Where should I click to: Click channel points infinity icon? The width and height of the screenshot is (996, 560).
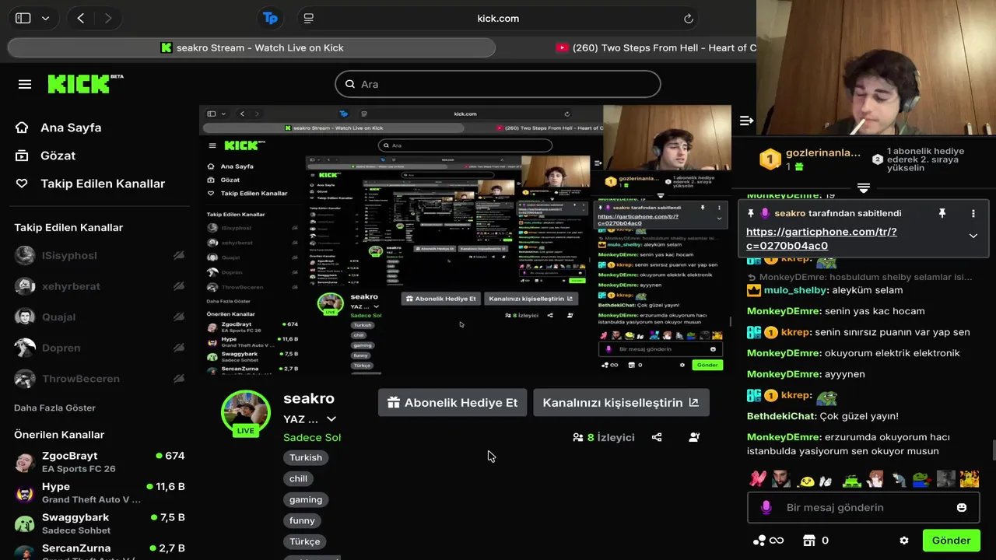(768, 541)
